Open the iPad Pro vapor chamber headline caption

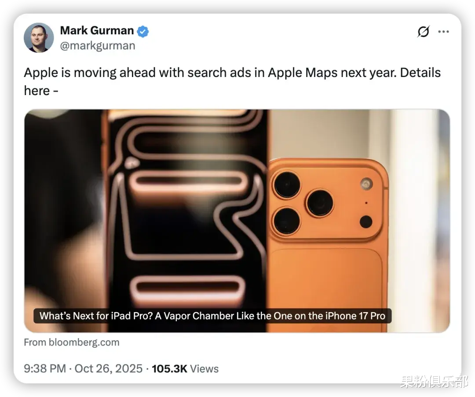212,316
